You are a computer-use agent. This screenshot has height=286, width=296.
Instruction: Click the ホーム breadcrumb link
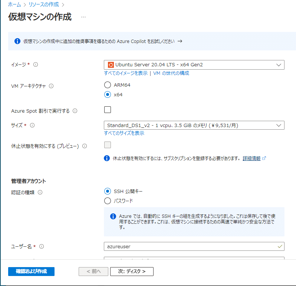pyautogui.click(x=14, y=4)
